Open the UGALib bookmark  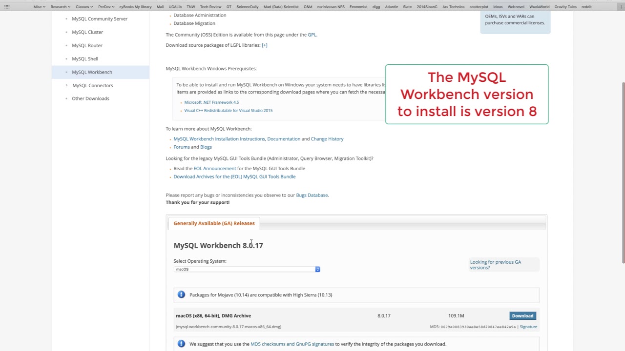point(175,7)
